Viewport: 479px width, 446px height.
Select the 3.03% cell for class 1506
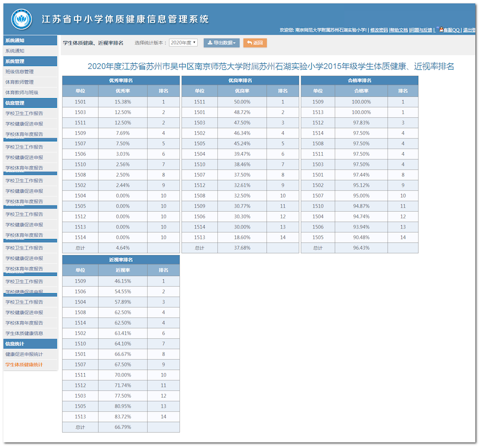point(123,154)
